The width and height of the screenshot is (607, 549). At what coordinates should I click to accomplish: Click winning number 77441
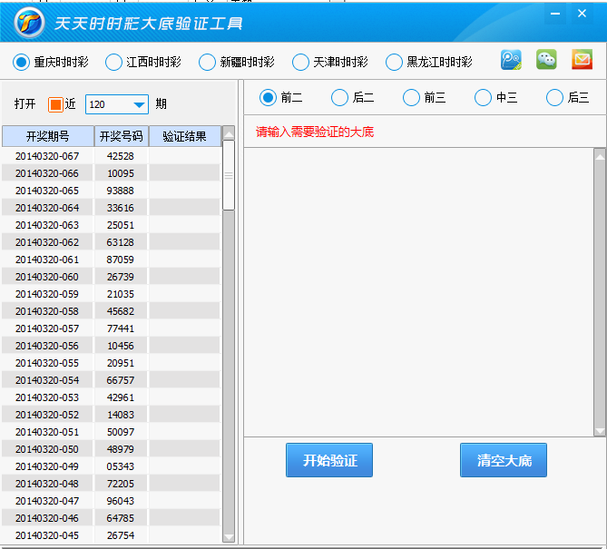tap(121, 328)
